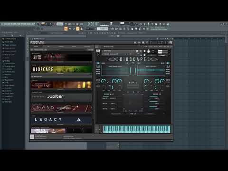The height and width of the screenshot is (171, 228).
Task: Click the snapshot camera icon in instrument header
Action: click(137, 51)
